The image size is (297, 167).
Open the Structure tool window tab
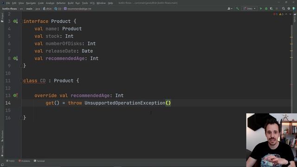[x=2, y=136]
